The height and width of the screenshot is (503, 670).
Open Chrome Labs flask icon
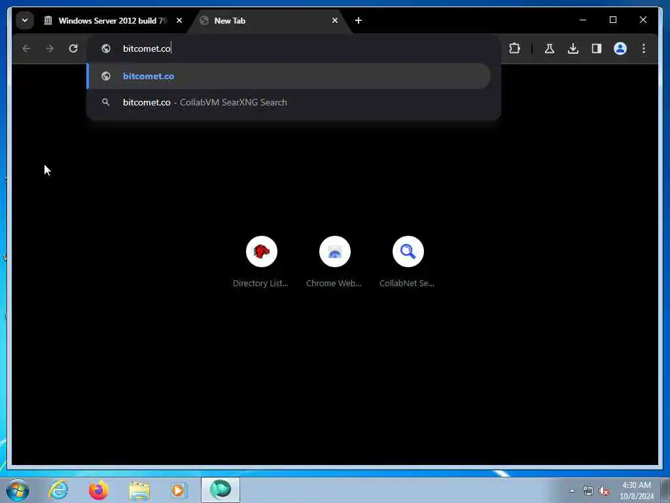[550, 48]
